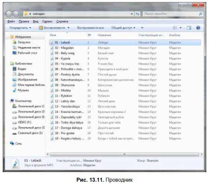209x184 pixels.
Task: Select the file 13 - Yaroslavskaya
Action: [x=67, y=106]
